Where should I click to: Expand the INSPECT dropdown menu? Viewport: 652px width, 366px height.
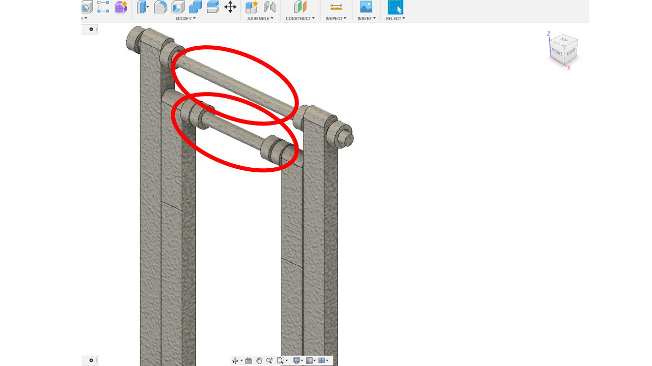pyautogui.click(x=336, y=18)
